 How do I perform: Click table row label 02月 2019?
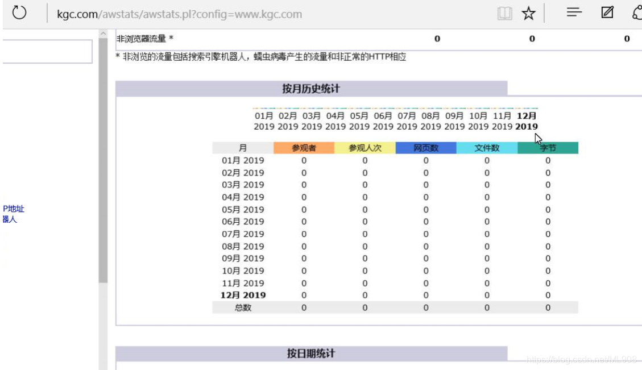[x=243, y=173]
